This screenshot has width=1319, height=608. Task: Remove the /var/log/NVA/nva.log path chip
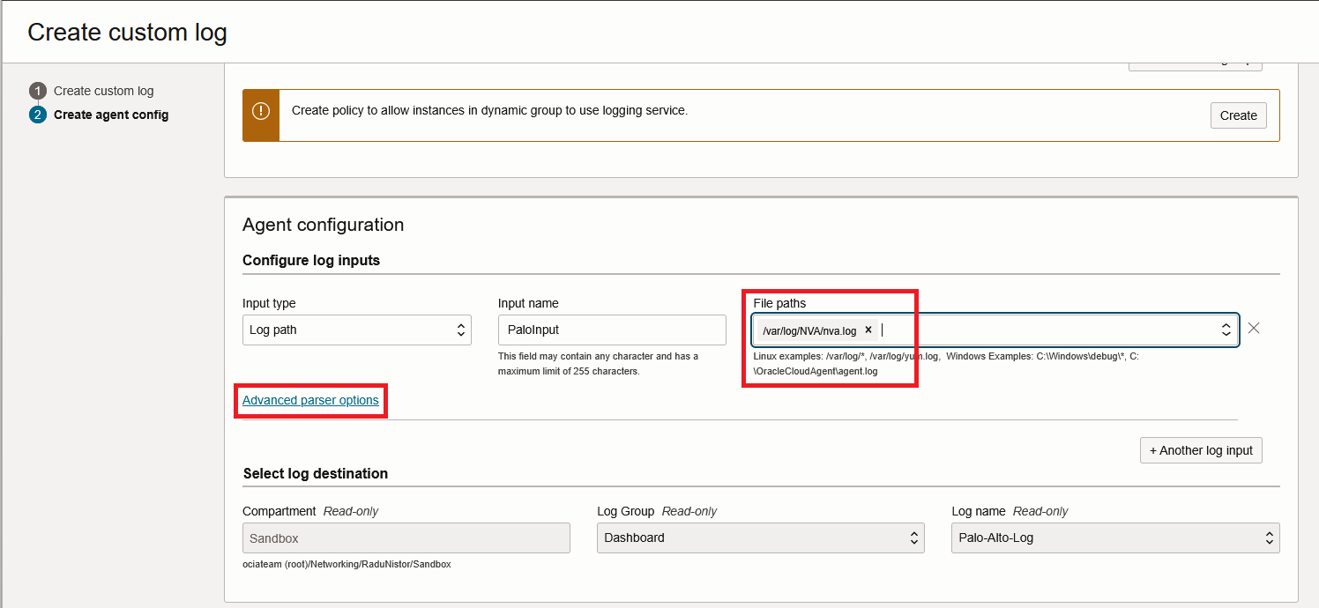point(868,330)
